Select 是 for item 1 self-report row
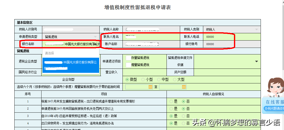 pos(171,102)
